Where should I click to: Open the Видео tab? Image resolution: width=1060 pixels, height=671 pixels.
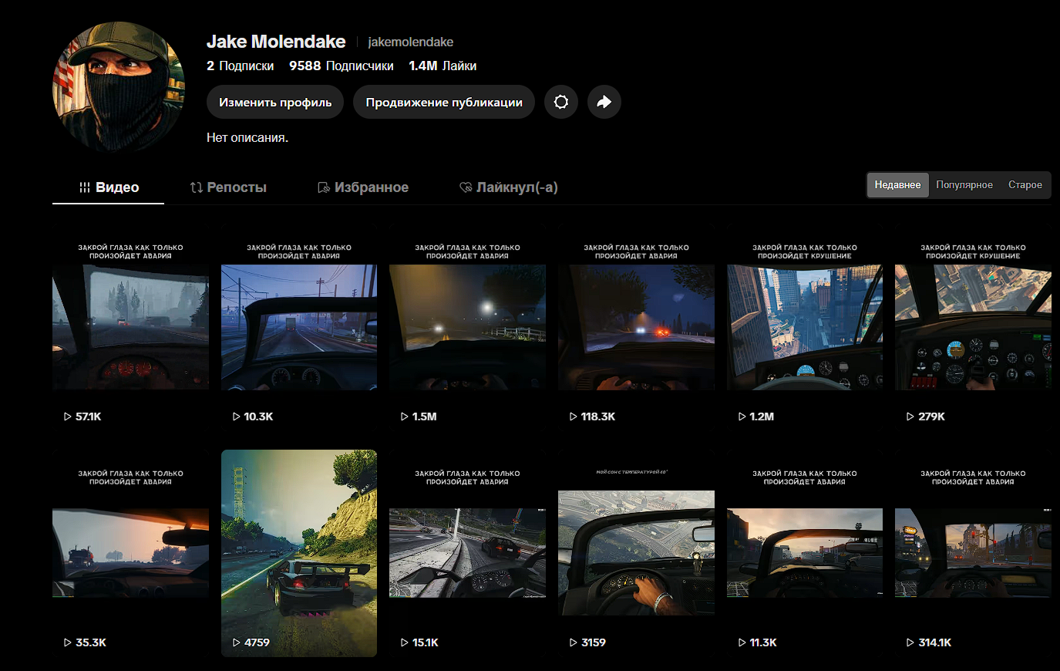coord(109,187)
